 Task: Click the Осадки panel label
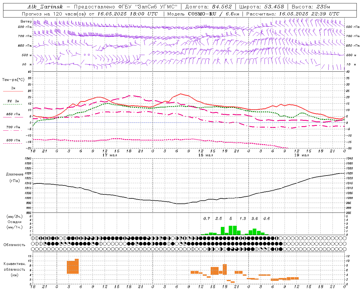click(x=15, y=222)
